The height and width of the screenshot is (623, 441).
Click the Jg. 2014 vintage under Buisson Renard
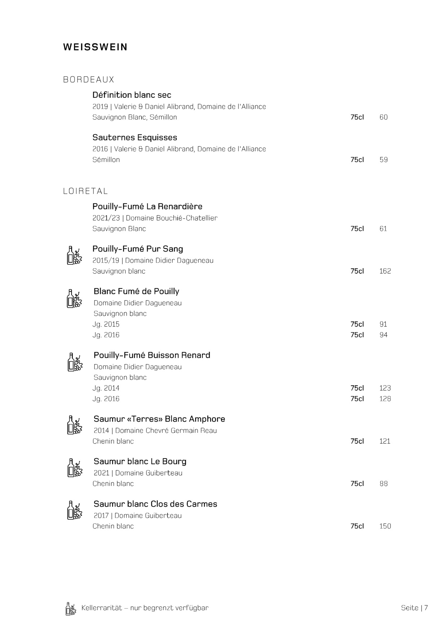click(106, 388)
